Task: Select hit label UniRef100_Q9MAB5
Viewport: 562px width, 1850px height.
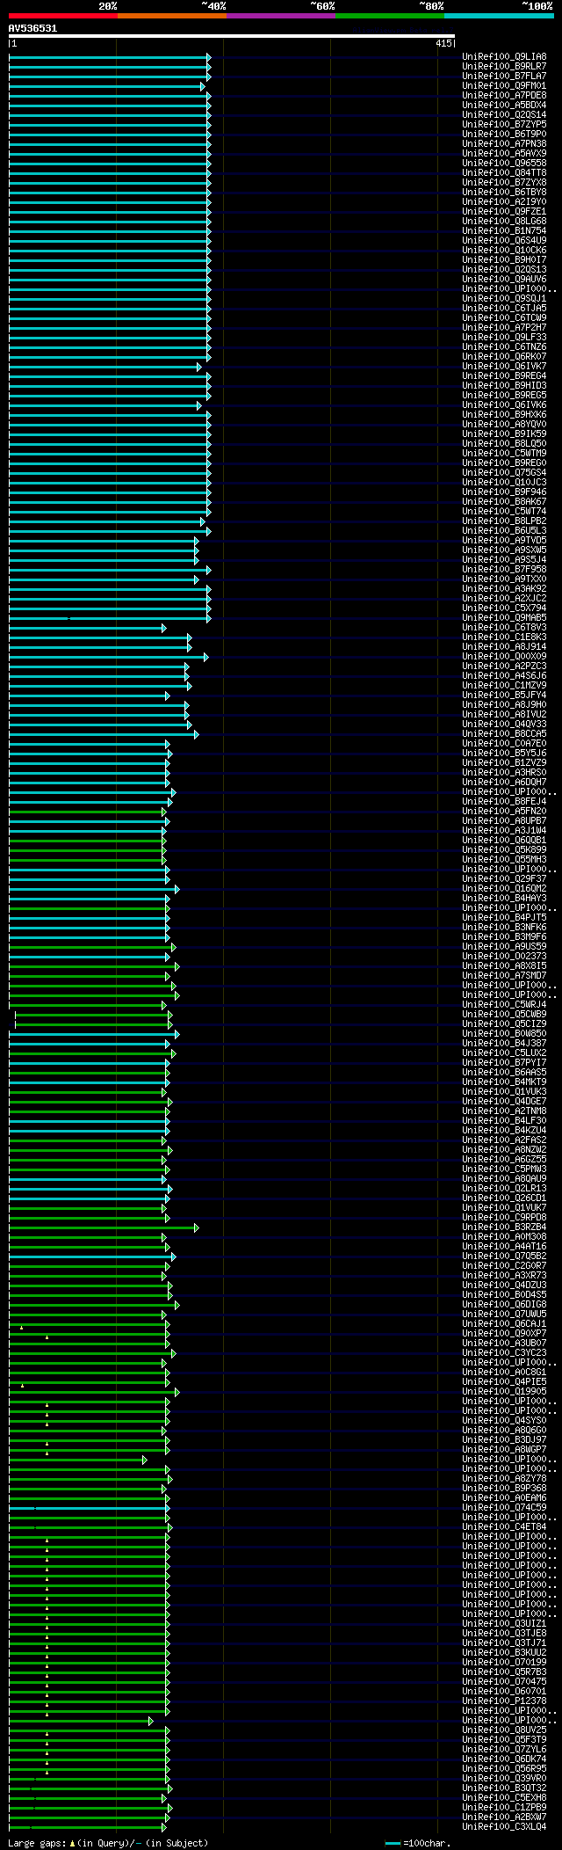Action: pos(504,618)
